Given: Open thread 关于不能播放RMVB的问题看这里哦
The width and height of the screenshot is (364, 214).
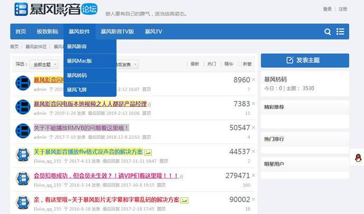Looking at the screenshot, I should click(x=81, y=128).
